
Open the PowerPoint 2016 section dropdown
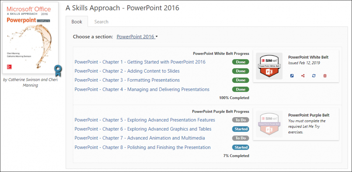click(x=137, y=37)
